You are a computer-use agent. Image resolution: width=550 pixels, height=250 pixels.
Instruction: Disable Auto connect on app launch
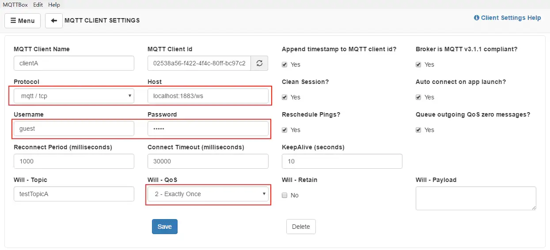coord(418,97)
